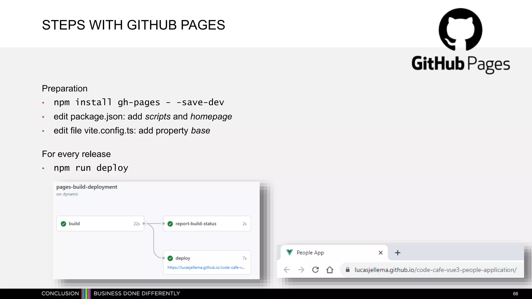Select the People App browser tab
This screenshot has width=532, height=299.
click(x=334, y=253)
